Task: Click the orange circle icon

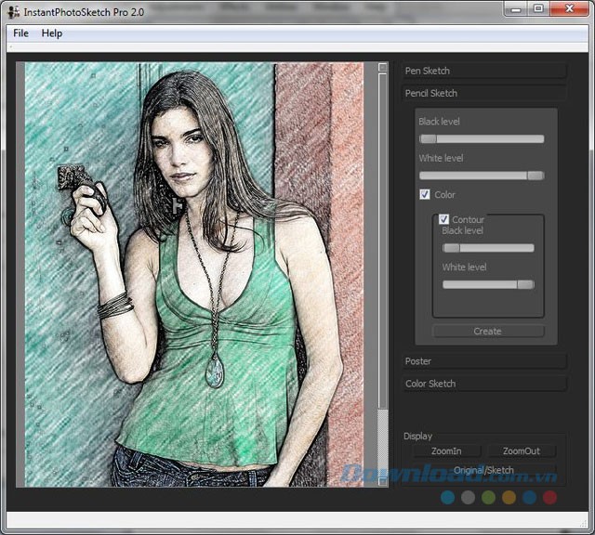Action: pyautogui.click(x=509, y=498)
